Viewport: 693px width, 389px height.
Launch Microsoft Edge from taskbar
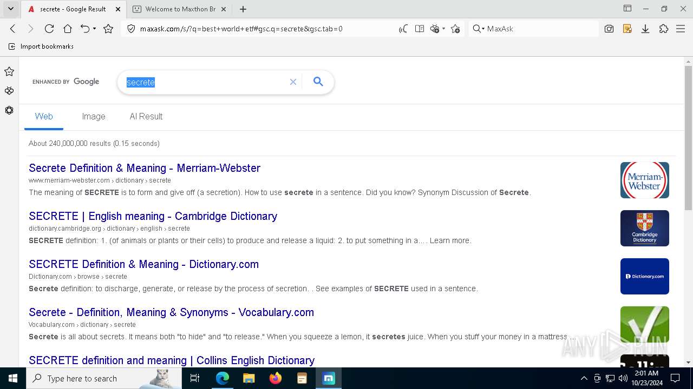223,378
